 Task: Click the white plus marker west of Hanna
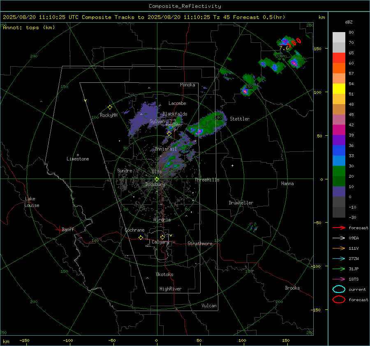(x=232, y=165)
